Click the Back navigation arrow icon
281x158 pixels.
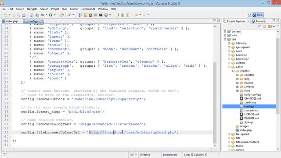[136, 15]
